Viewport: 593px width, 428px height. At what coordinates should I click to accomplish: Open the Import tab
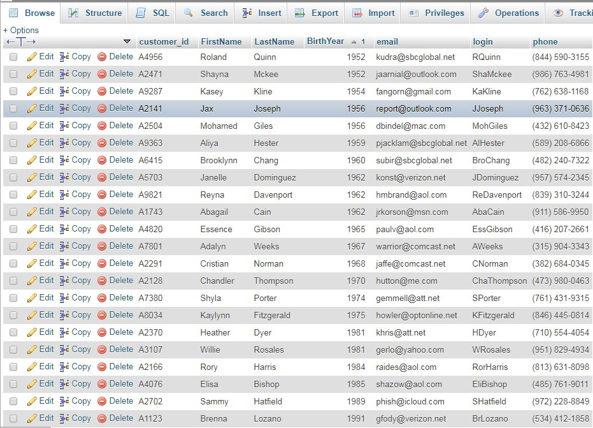[x=373, y=13]
